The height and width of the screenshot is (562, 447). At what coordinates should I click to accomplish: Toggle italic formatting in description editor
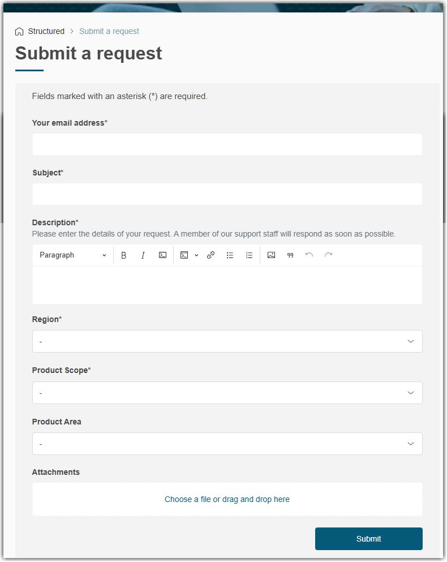coord(143,255)
